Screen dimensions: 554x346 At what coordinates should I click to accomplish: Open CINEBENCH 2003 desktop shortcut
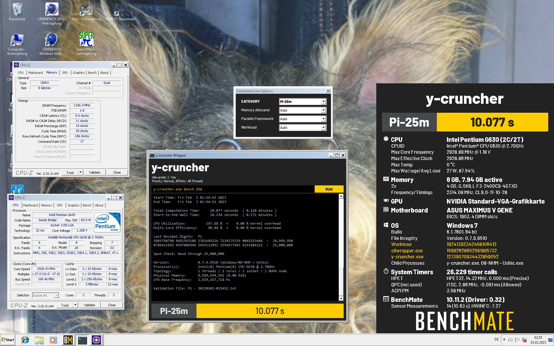pyautogui.click(x=52, y=13)
